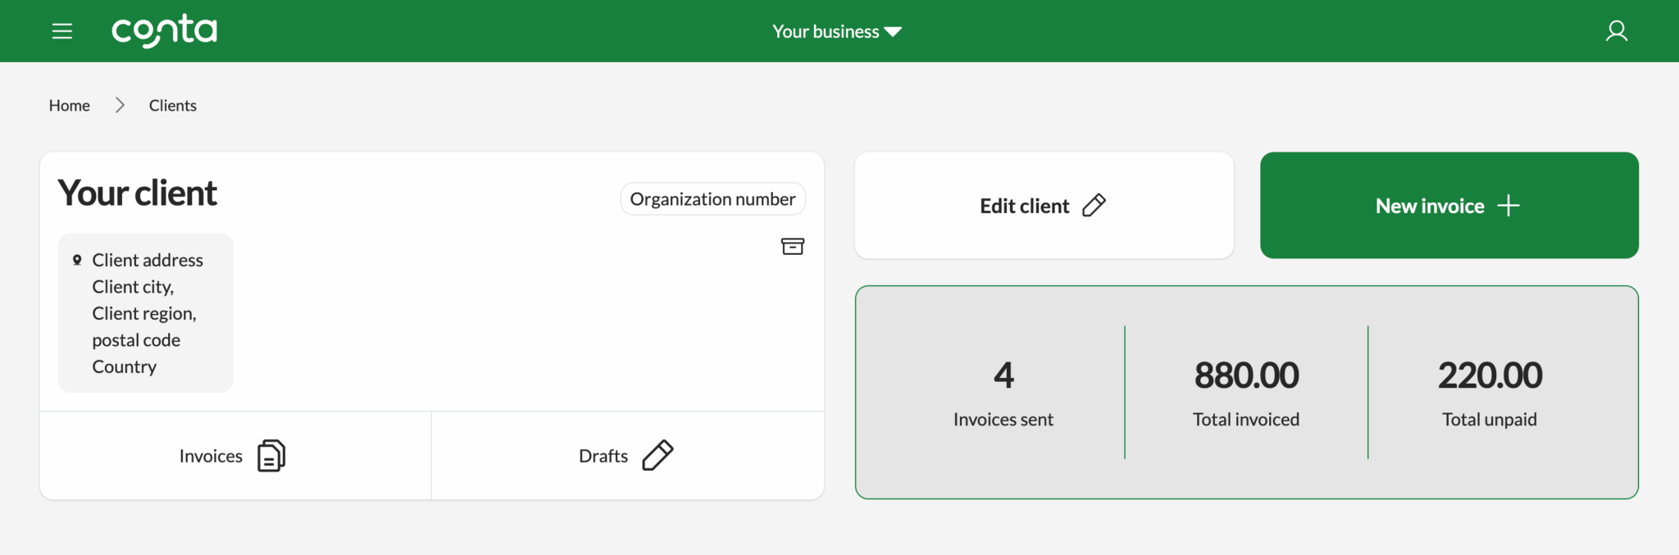Click the Client address text

pos(148,260)
